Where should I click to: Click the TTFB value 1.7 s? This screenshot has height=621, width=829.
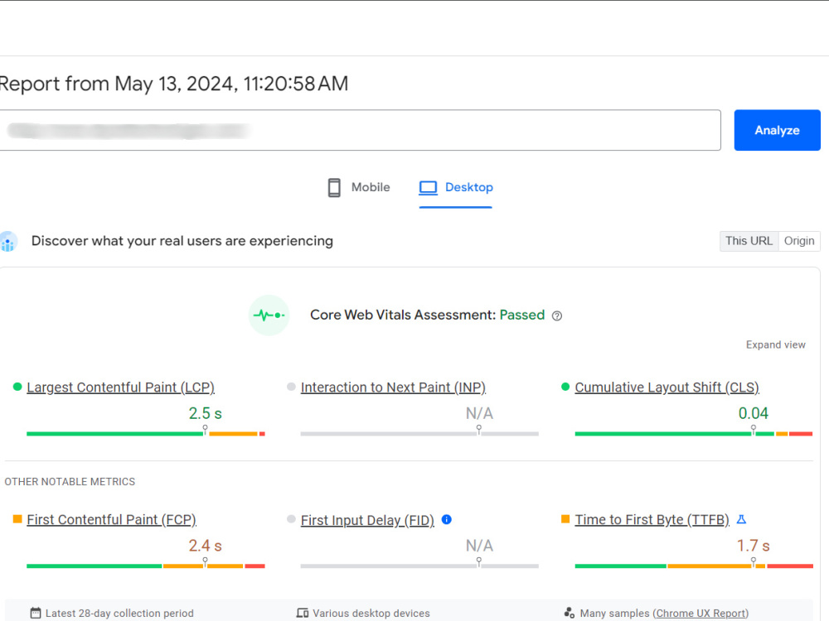pyautogui.click(x=753, y=545)
